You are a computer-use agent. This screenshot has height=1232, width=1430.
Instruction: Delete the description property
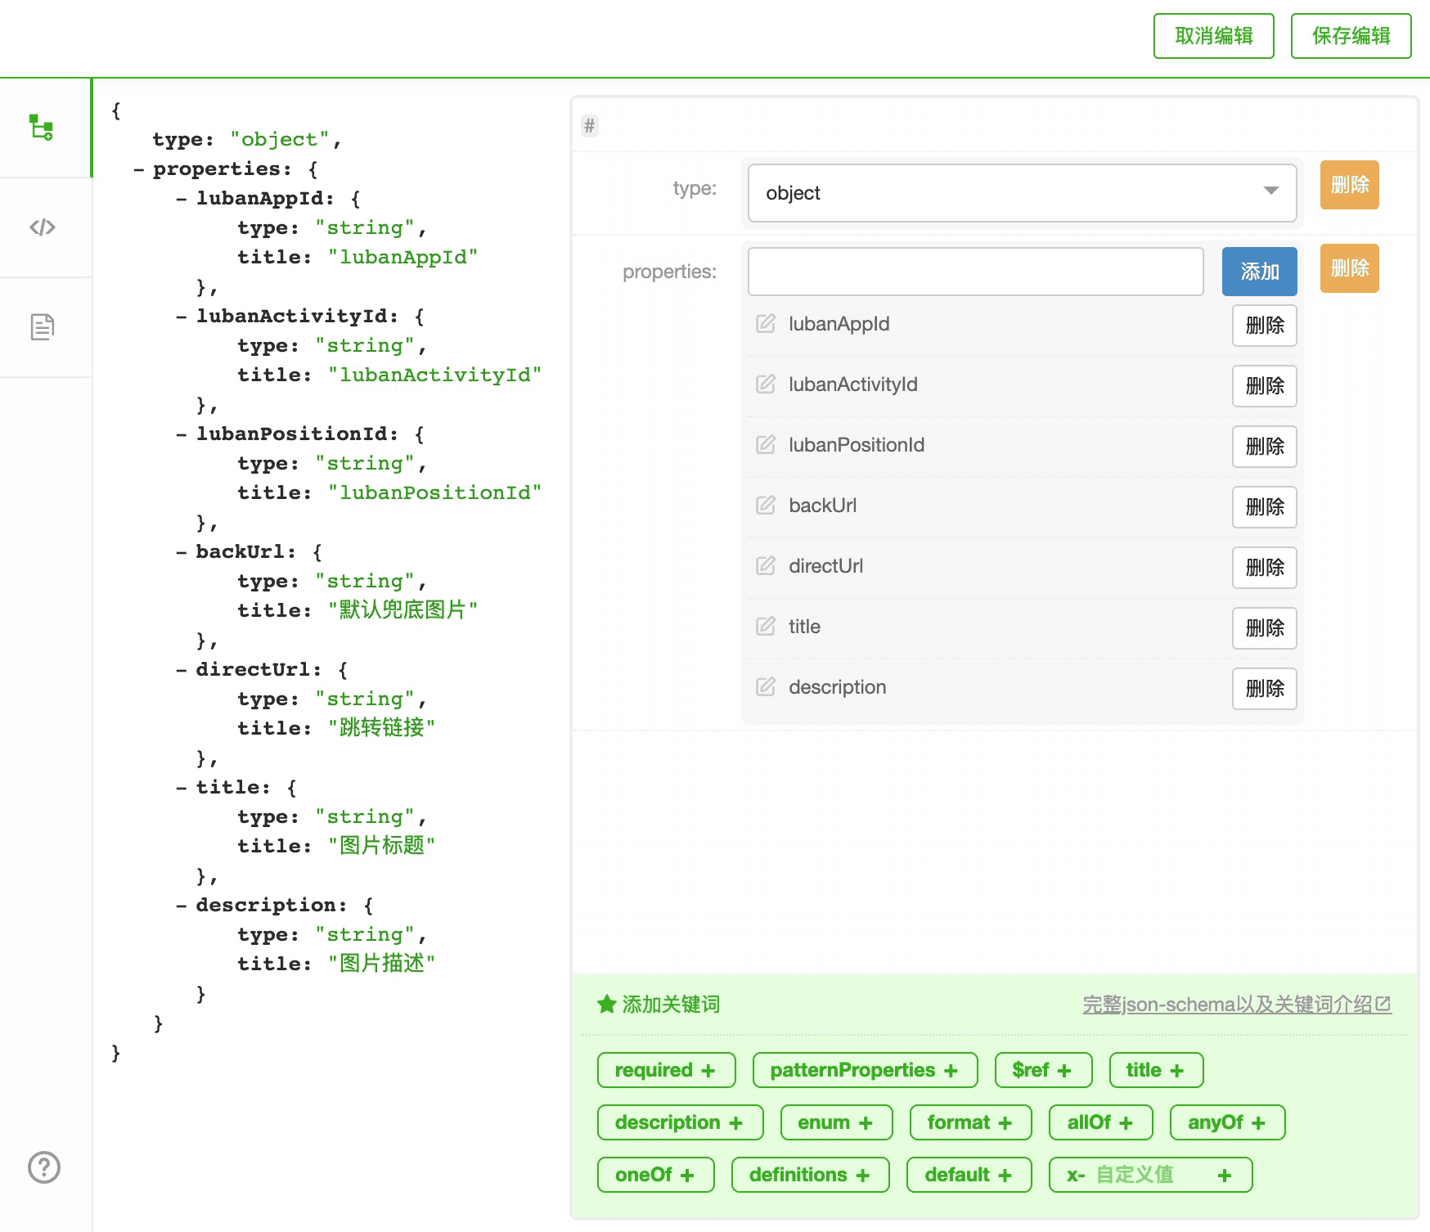click(1265, 689)
